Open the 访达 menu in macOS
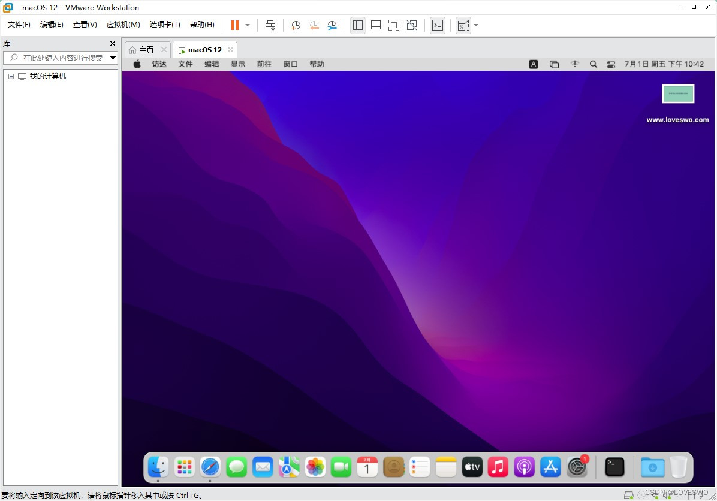This screenshot has width=717, height=501. (159, 64)
